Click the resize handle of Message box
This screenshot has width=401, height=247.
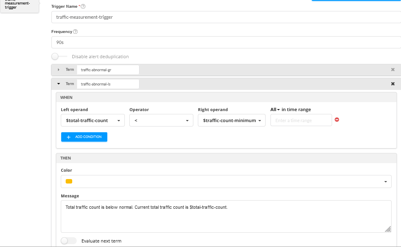pos(388,229)
